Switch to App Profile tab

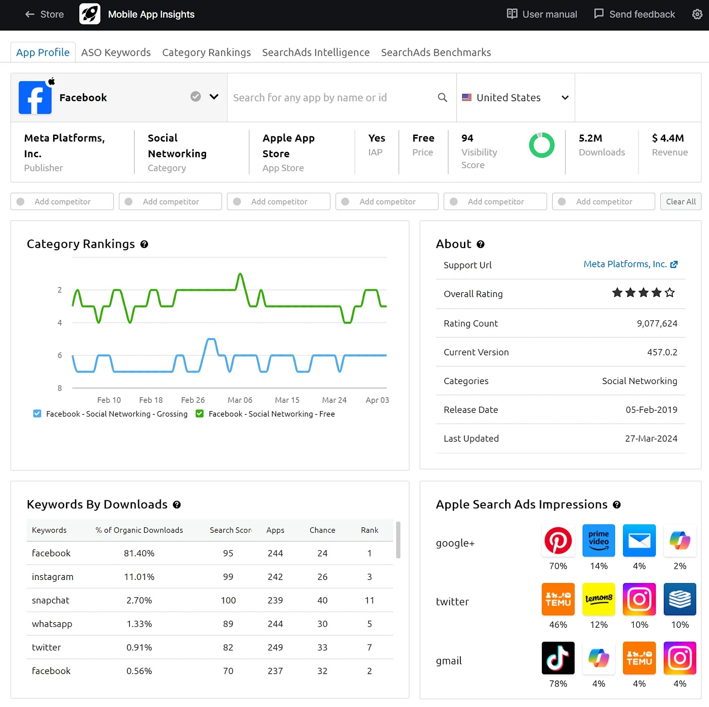coord(43,52)
